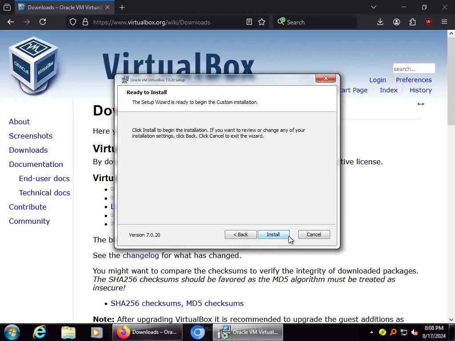Screen dimensions: 455x341
Task: Click the Firefox forward arrow
Action: [27, 22]
